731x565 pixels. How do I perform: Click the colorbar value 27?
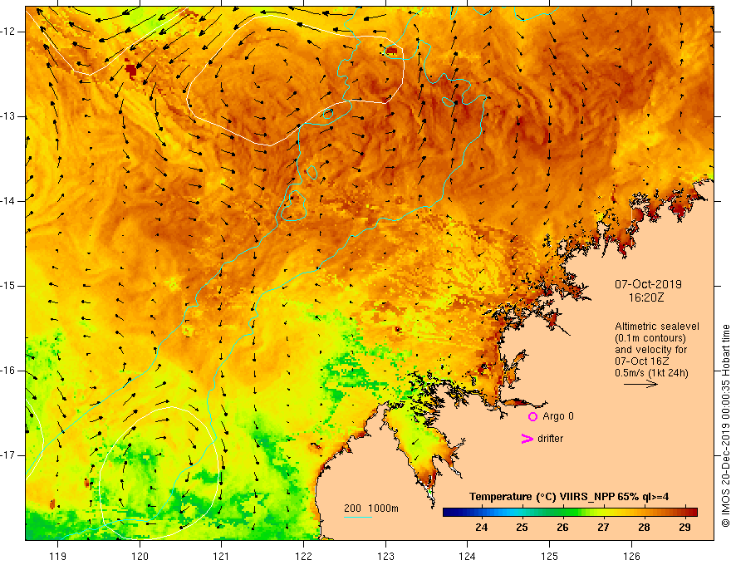[603, 528]
